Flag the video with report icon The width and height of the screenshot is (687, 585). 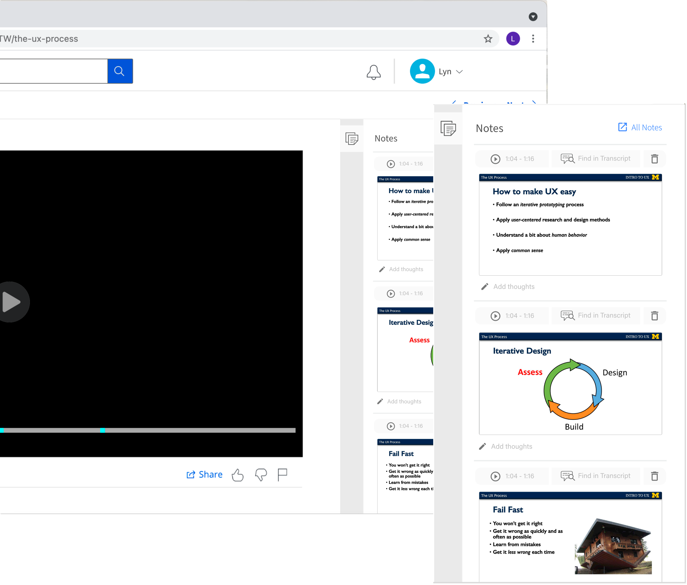coord(282,475)
